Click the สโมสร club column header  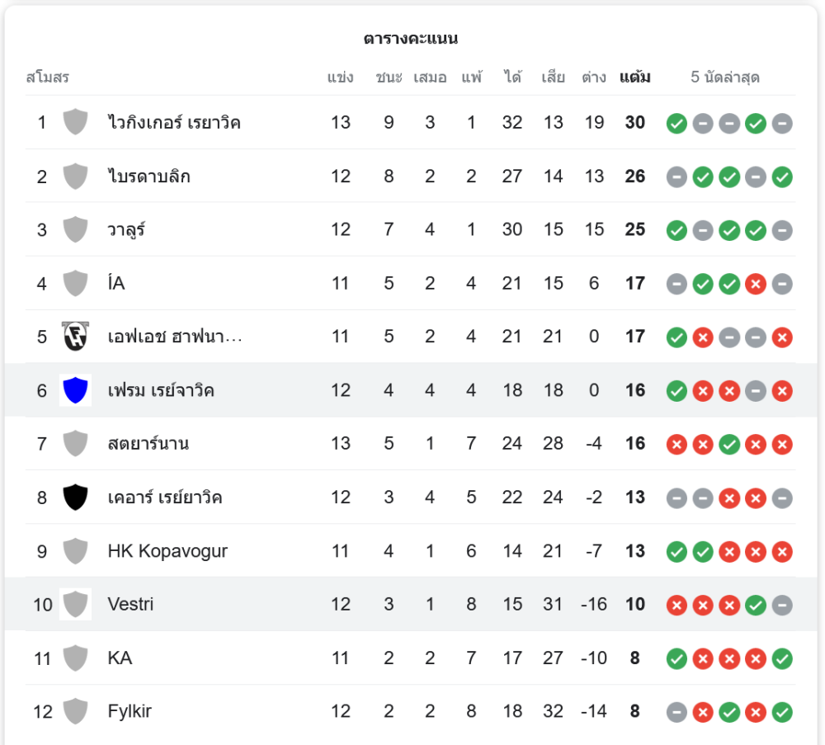48,78
